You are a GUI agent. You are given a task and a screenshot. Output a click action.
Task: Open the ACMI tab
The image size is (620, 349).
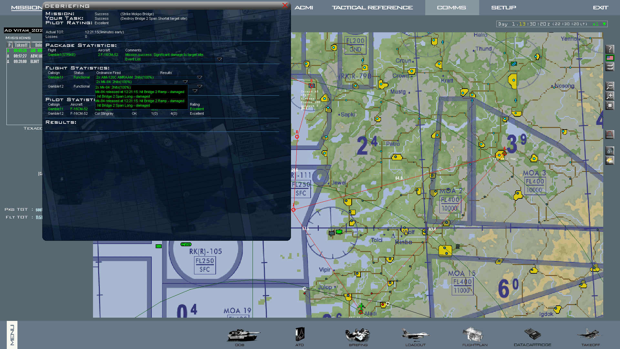point(304,7)
